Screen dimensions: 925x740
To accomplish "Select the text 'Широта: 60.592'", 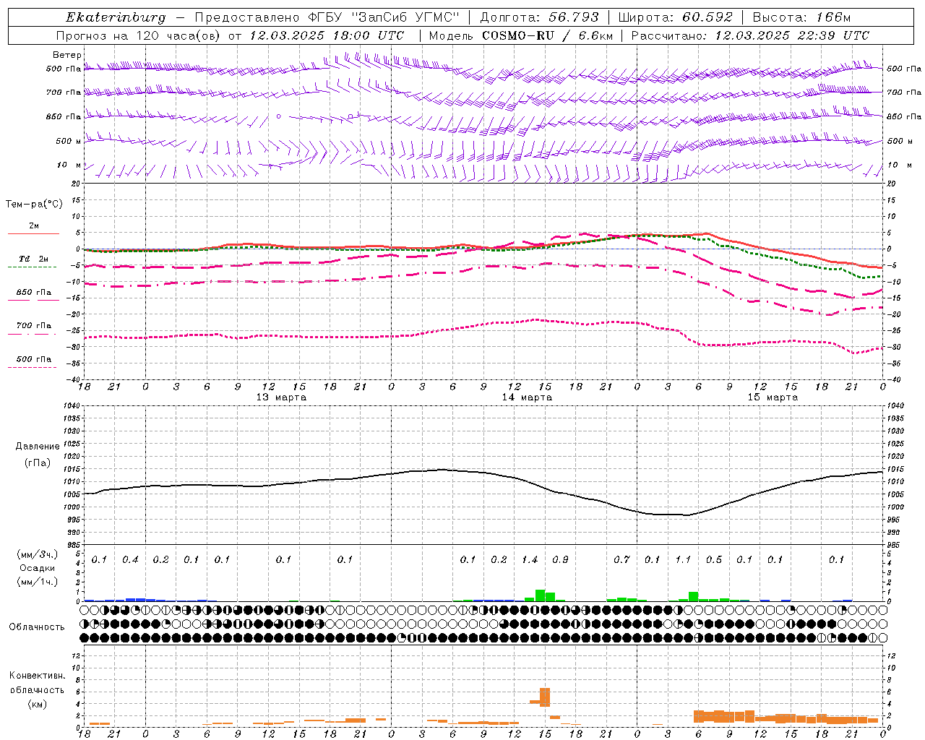I will tap(675, 17).
